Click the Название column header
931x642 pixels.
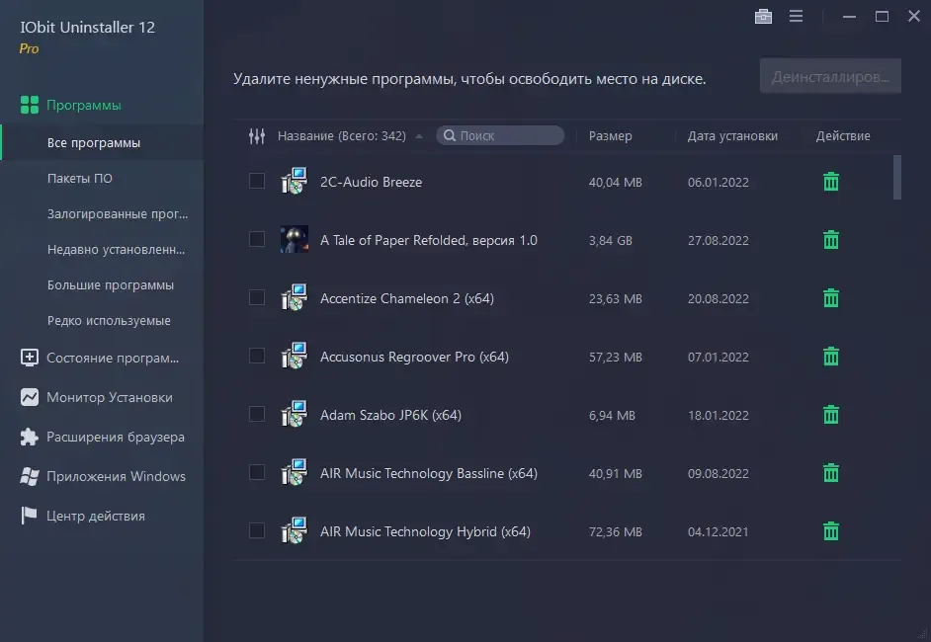point(341,136)
